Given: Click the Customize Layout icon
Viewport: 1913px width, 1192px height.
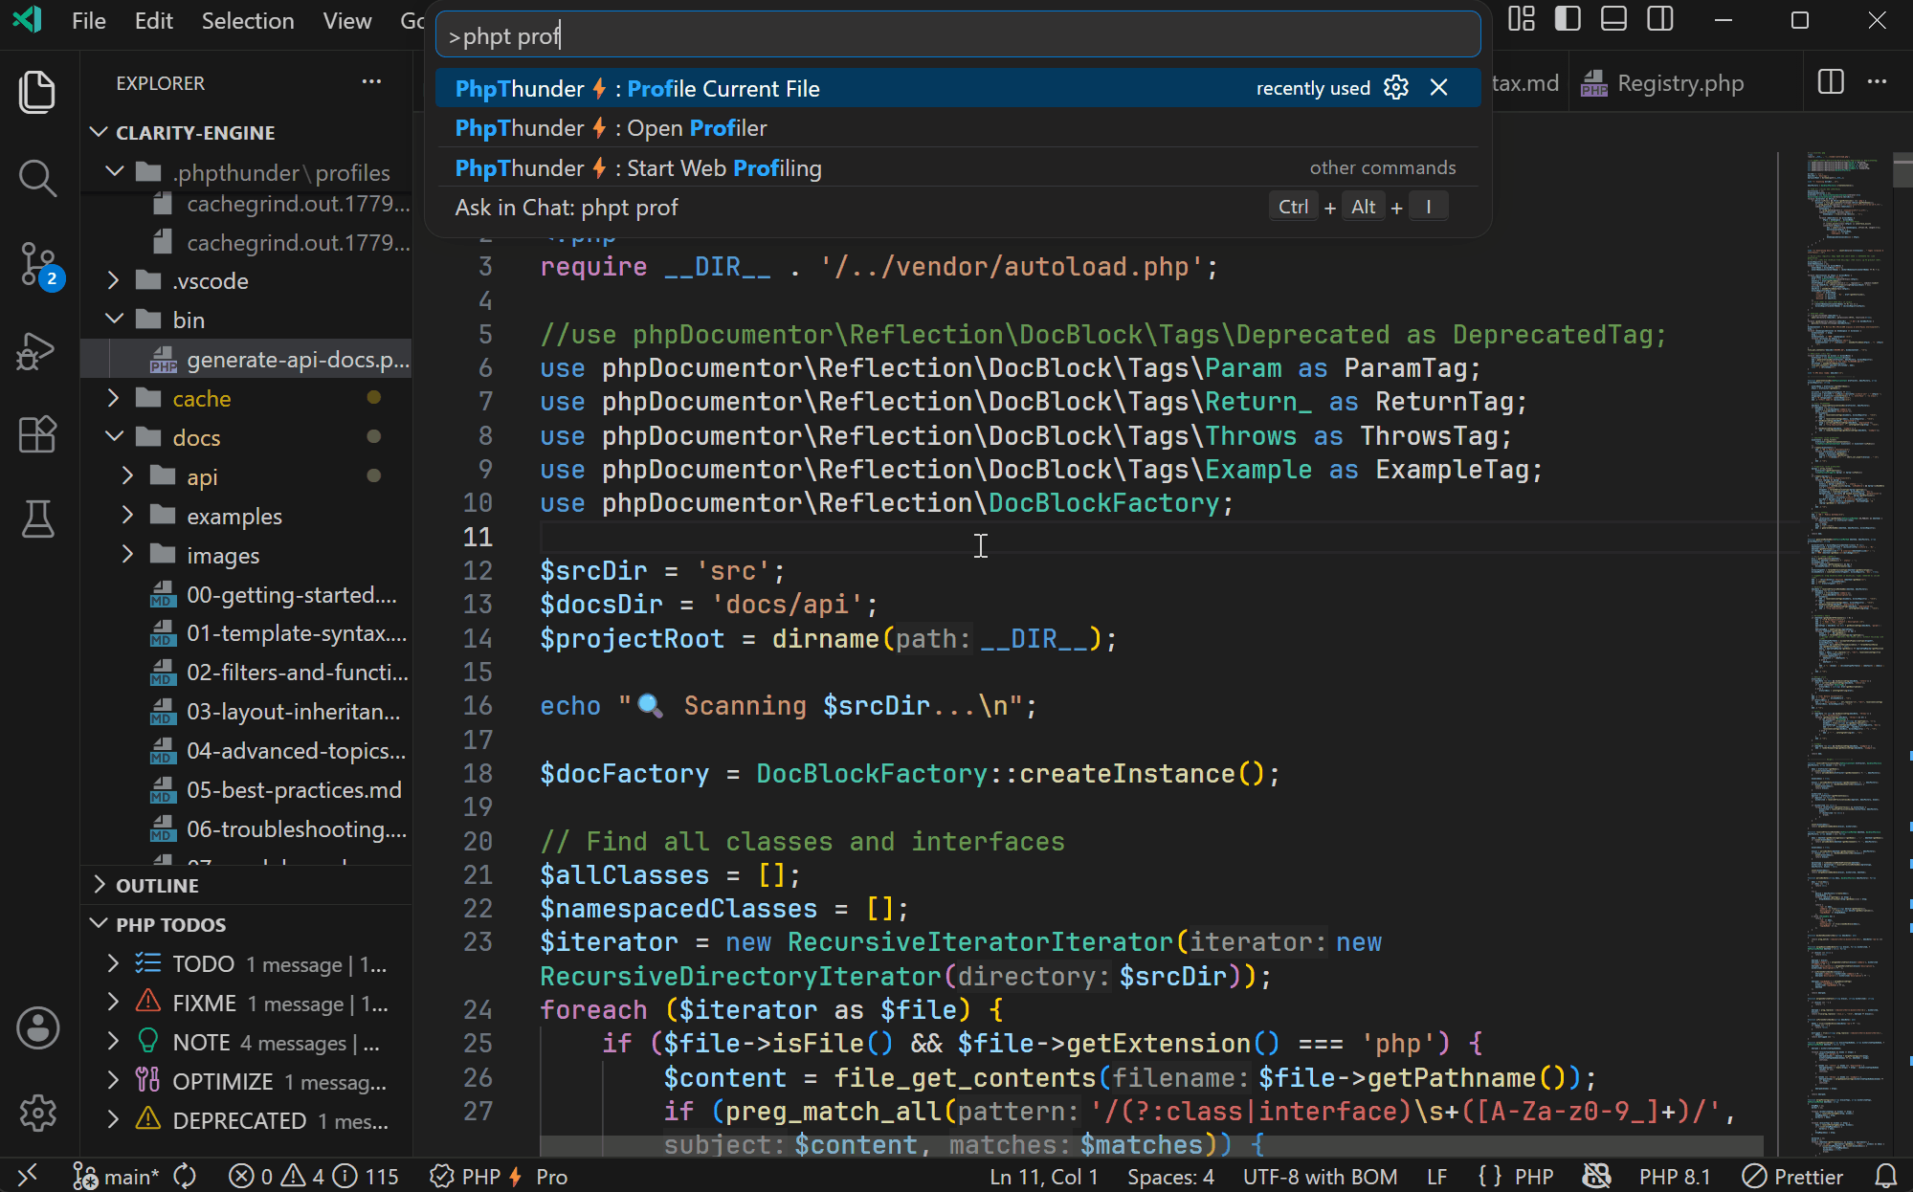Looking at the screenshot, I should click(1522, 19).
